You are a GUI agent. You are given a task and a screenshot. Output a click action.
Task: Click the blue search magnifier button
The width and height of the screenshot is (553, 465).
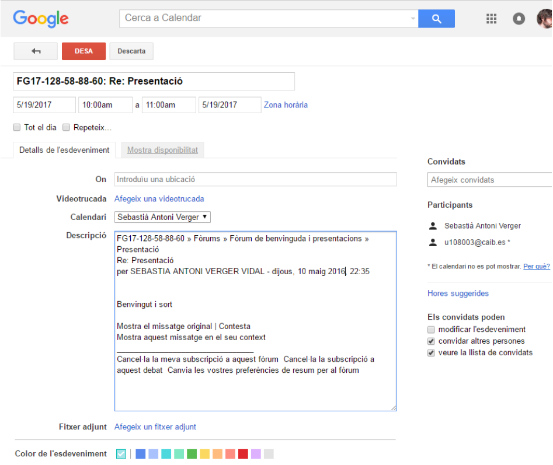[x=436, y=19]
